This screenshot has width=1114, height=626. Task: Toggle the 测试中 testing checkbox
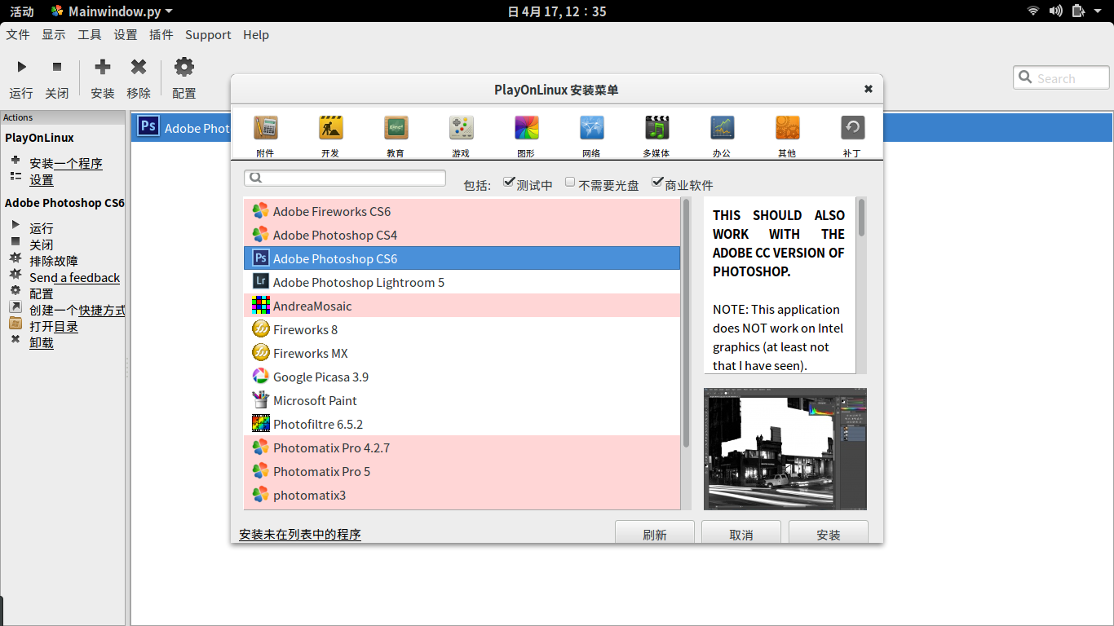(x=509, y=182)
